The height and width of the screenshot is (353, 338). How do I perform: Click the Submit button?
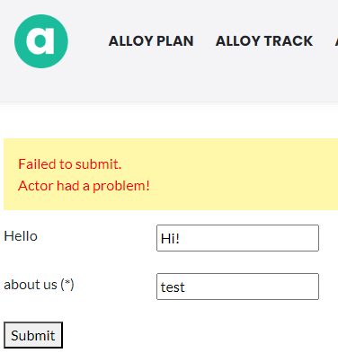tap(33, 335)
